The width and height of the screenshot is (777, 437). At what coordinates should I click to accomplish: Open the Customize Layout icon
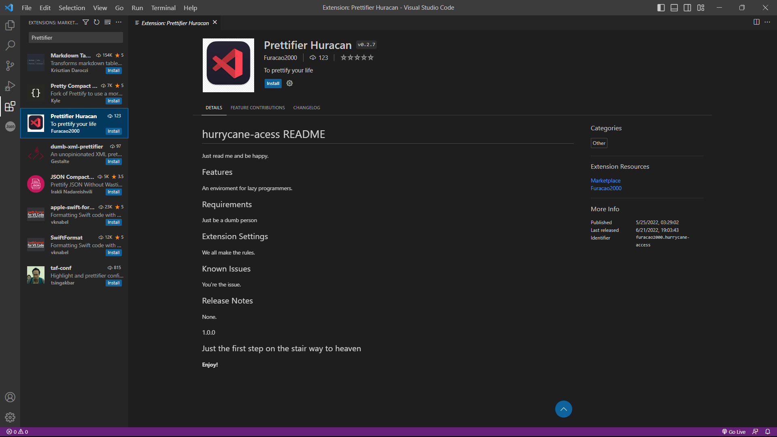pos(701,8)
